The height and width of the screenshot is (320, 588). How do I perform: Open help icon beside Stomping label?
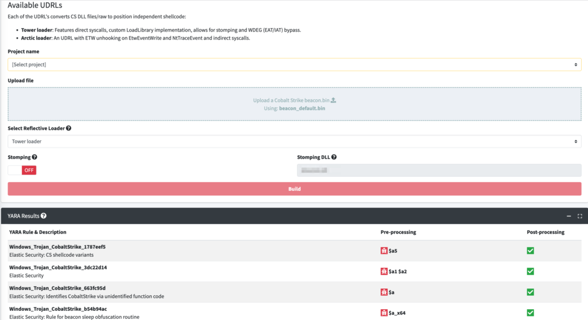tap(34, 157)
